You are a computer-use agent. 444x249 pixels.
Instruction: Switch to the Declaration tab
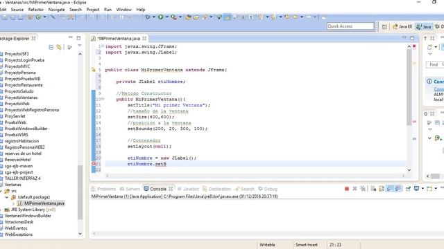(216, 189)
